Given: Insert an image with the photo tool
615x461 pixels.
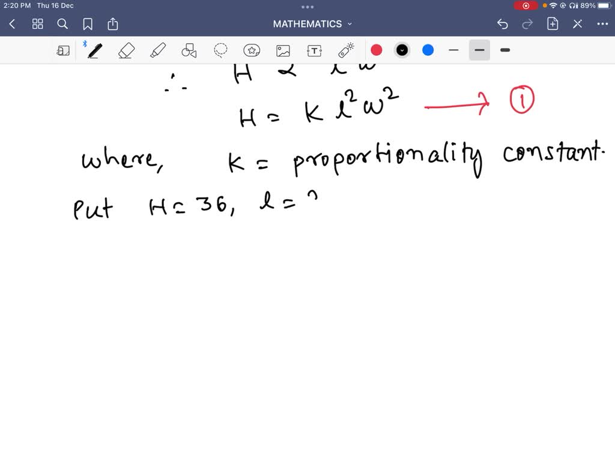Looking at the screenshot, I should pyautogui.click(x=283, y=50).
